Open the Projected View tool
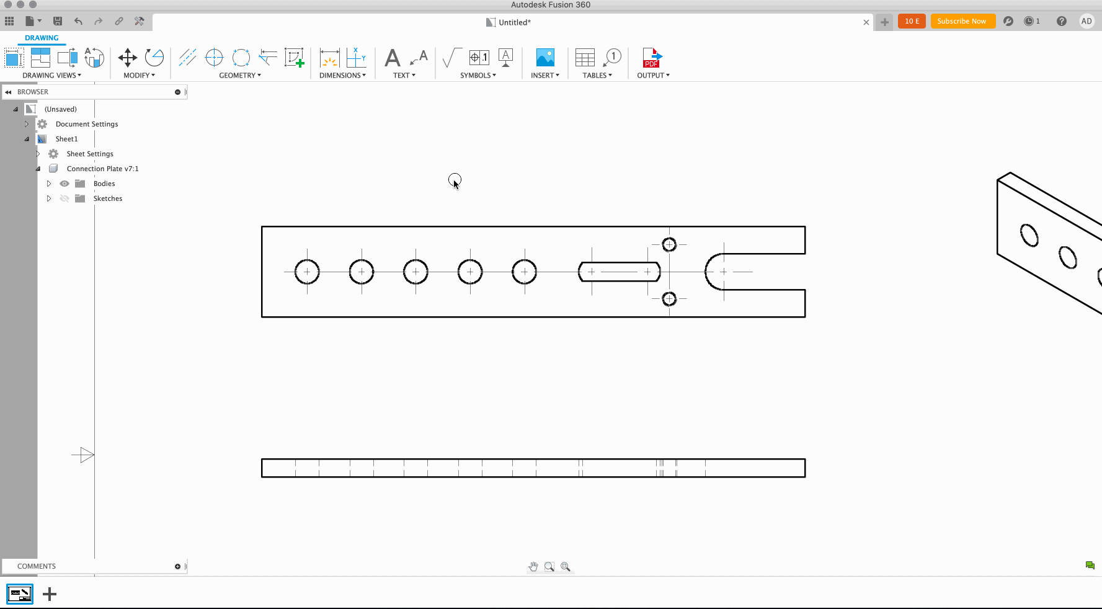 tap(40, 58)
